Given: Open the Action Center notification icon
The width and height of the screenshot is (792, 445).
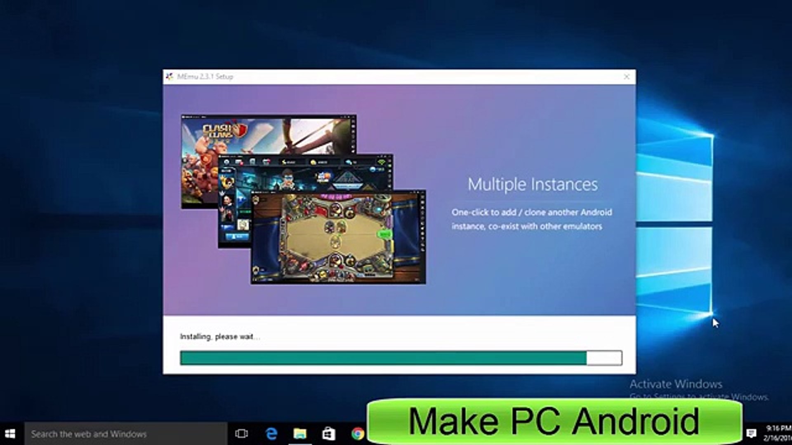Looking at the screenshot, I should point(751,433).
